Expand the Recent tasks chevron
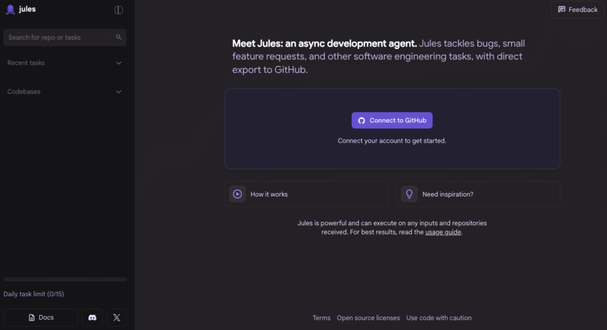This screenshot has width=607, height=330. 119,63
